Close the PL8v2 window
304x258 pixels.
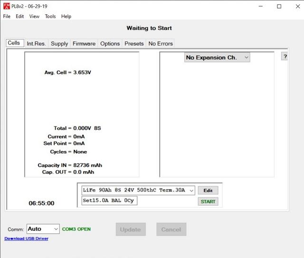298,6
